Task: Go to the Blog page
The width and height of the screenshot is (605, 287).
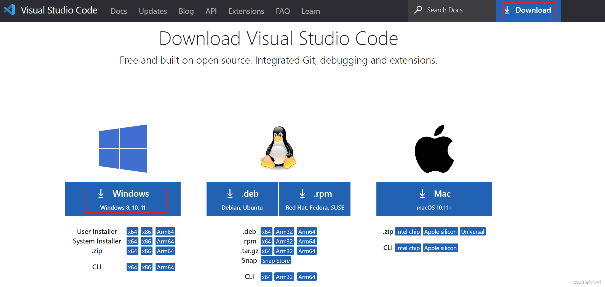Action: 186,11
